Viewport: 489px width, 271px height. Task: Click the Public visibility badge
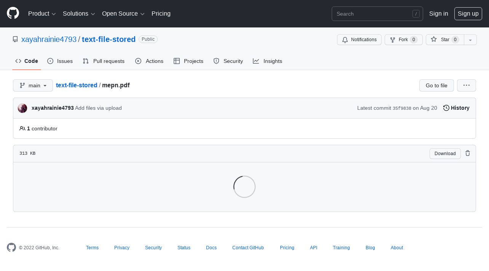tap(148, 39)
